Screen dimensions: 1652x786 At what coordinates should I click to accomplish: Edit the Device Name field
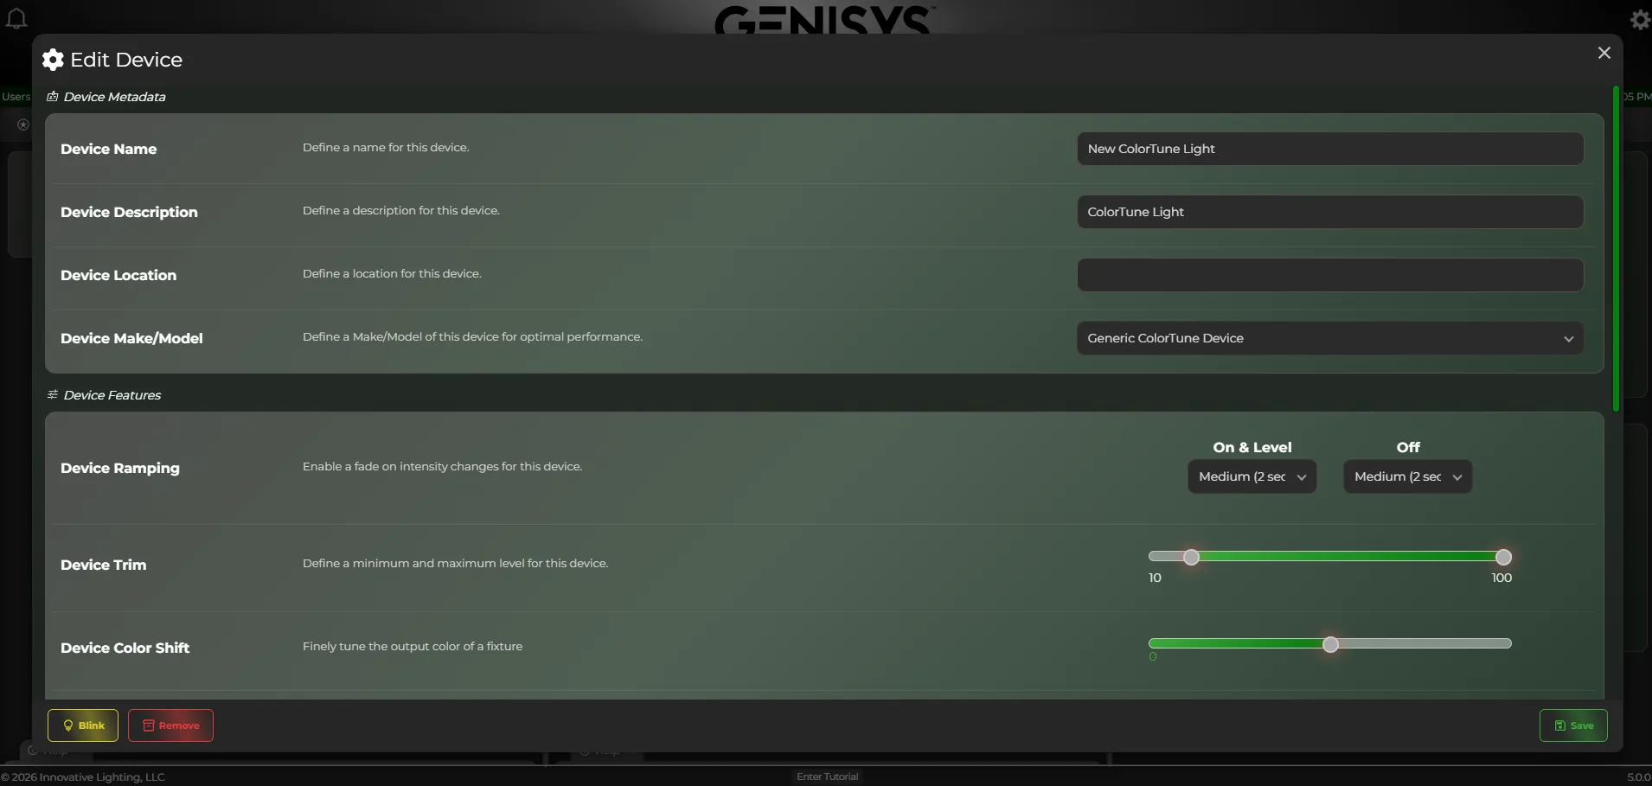[1330, 149]
